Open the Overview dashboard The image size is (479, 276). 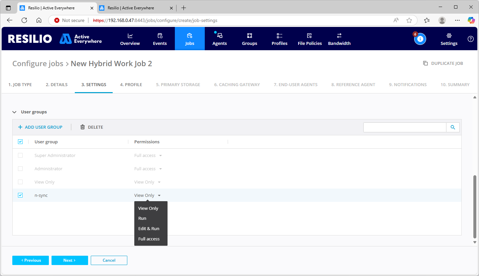tap(130, 38)
